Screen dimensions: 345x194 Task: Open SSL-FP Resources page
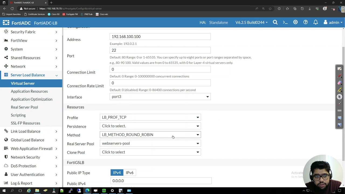tap(25, 123)
